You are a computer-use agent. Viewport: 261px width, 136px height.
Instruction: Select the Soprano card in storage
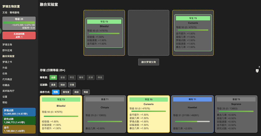coord(236,114)
